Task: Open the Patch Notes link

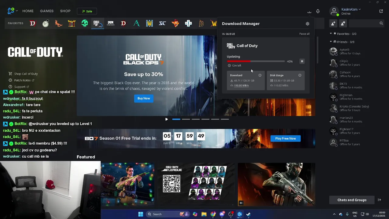Action: 21,80
